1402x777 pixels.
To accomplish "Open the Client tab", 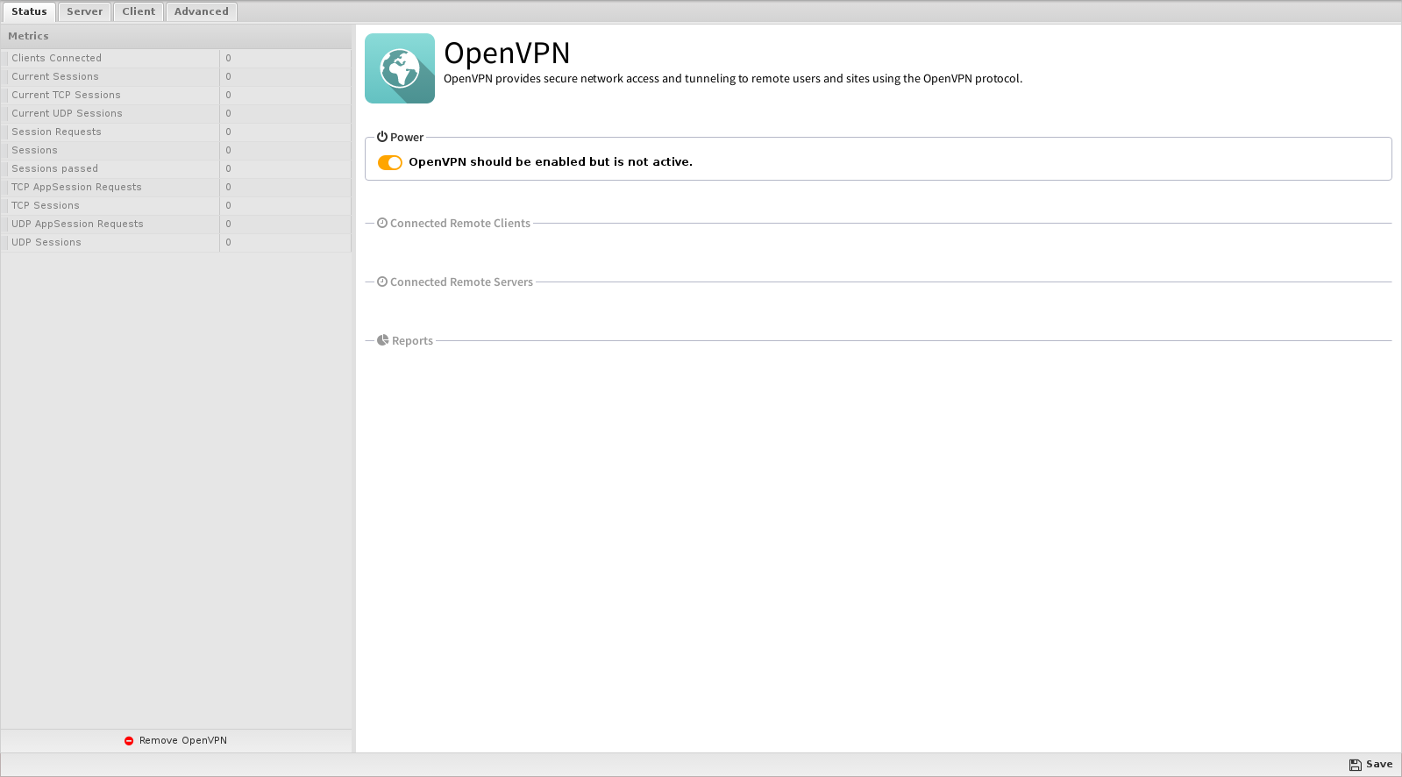I will point(139,11).
